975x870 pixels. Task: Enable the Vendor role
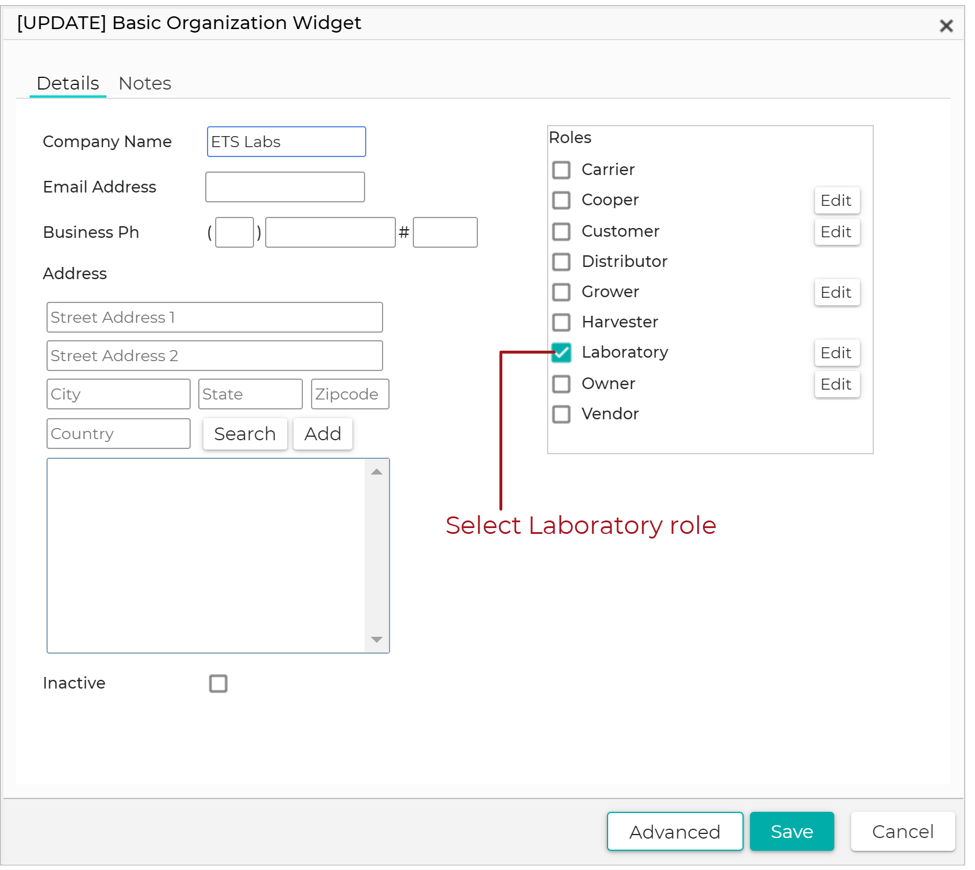tap(561, 414)
